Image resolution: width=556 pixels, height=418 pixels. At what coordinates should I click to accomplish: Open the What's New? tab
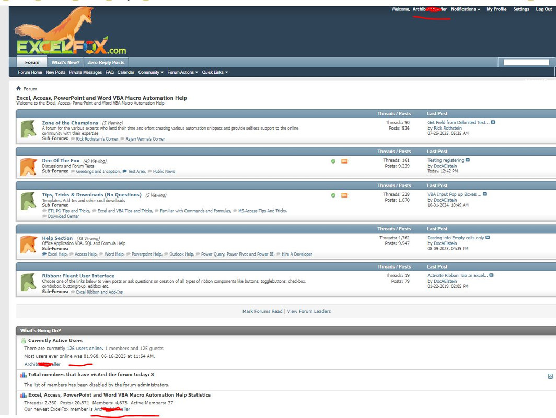[x=66, y=62]
